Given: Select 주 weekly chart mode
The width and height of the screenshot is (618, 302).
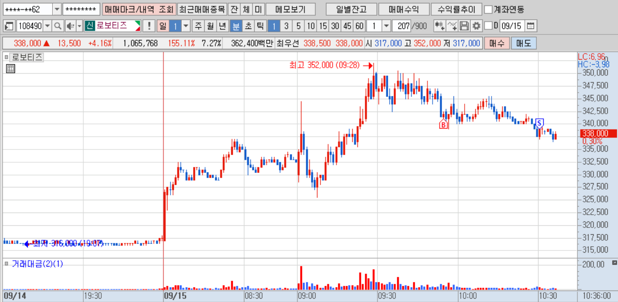Looking at the screenshot, I should 198,26.
